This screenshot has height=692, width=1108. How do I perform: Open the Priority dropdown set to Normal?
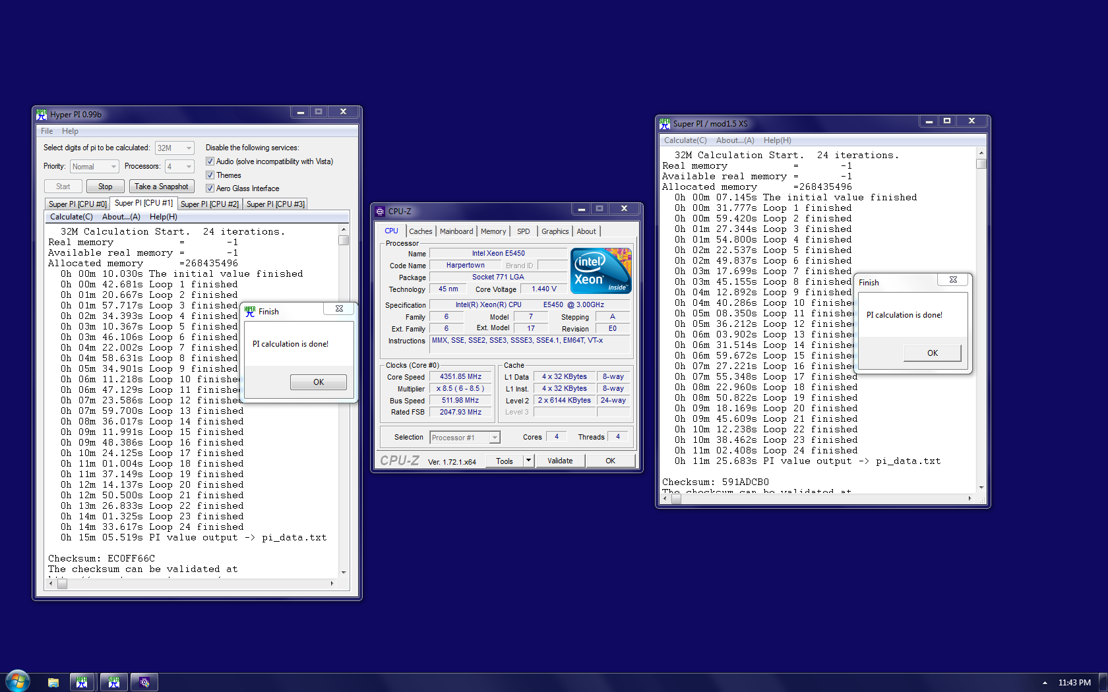pos(94,167)
